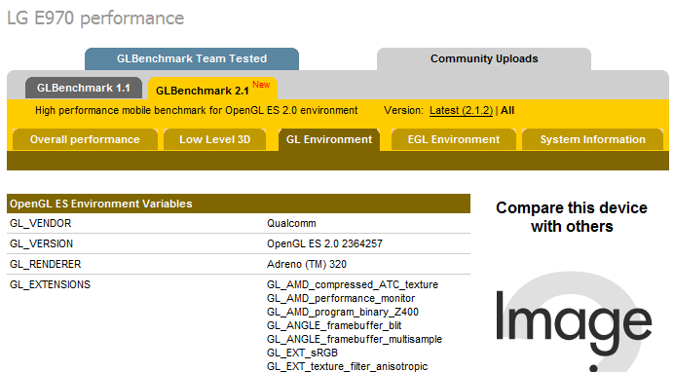674x372 pixels.
Task: Click GL_AMD_performance_monitor extension entry
Action: point(341,298)
